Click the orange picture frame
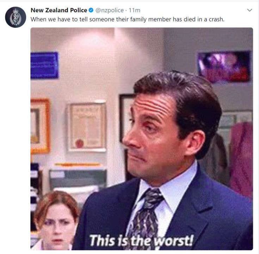Viewport: 259px width, 254px height. [40, 126]
